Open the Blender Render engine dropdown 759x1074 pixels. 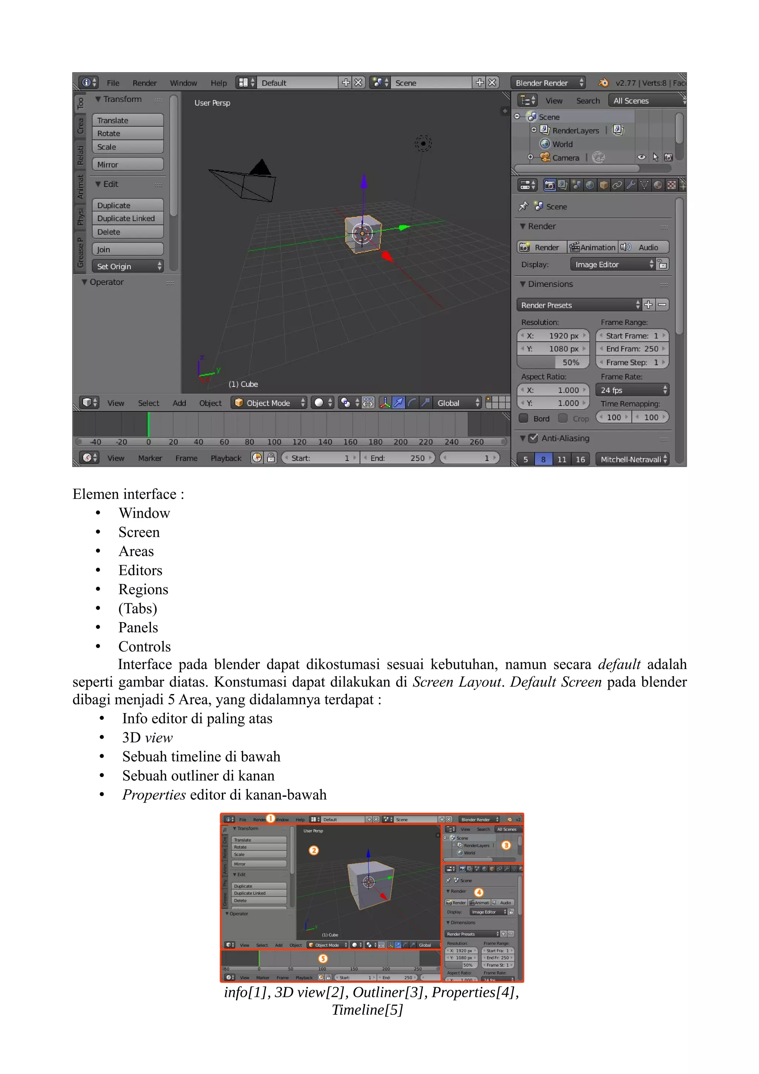click(548, 82)
